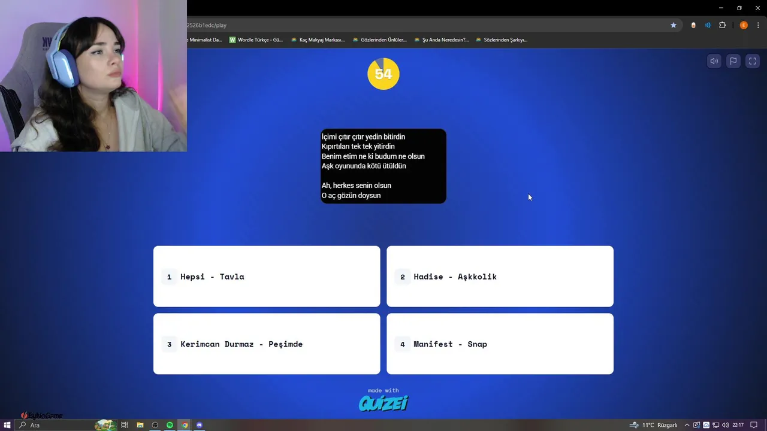This screenshot has width=767, height=431.
Task: Open Chrome's three-dot menu
Action: tap(758, 25)
